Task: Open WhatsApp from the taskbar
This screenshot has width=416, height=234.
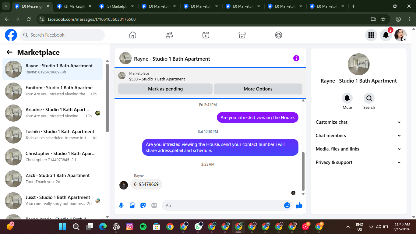Action: 199,227
